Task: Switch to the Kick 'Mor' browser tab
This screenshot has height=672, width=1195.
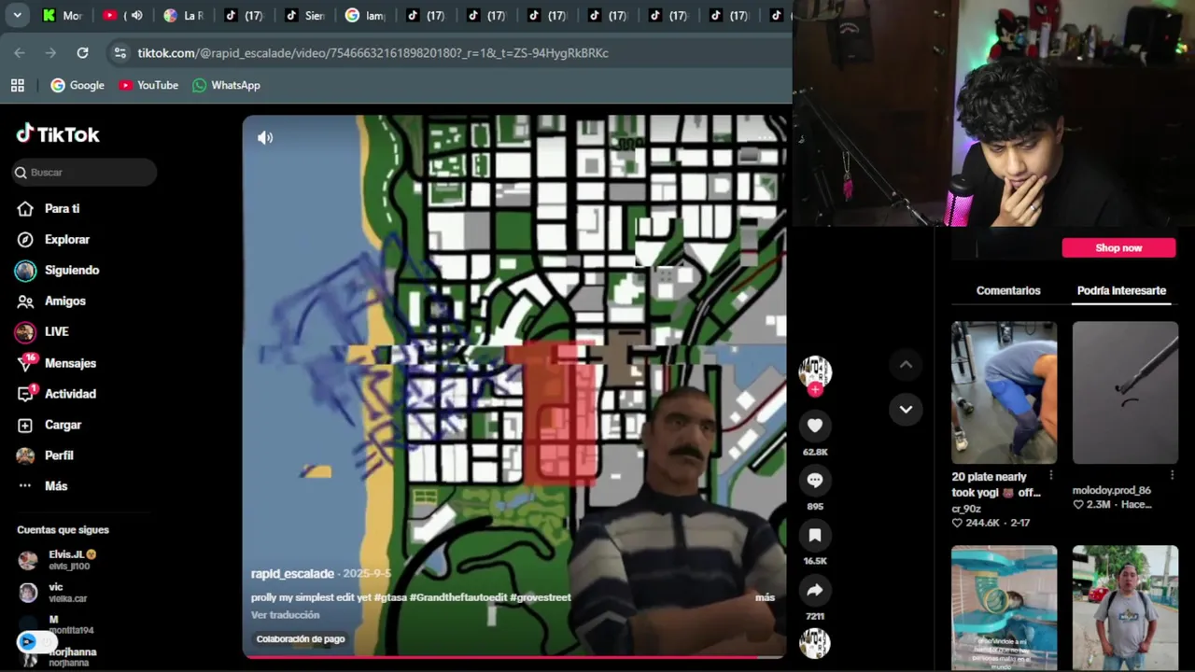Action: tap(63, 15)
